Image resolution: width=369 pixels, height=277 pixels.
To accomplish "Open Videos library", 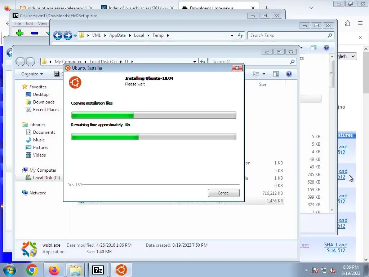I will point(39,155).
